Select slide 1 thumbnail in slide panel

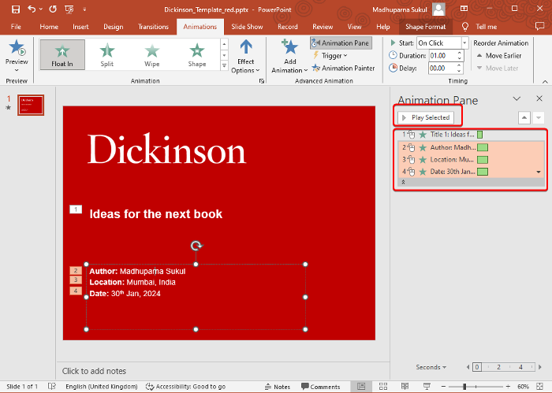point(31,105)
